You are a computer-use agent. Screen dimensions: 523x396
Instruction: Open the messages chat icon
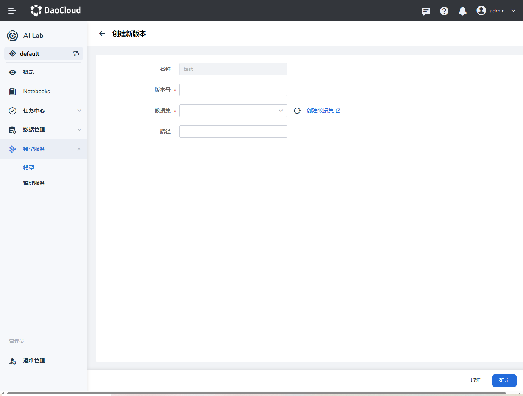click(x=426, y=11)
